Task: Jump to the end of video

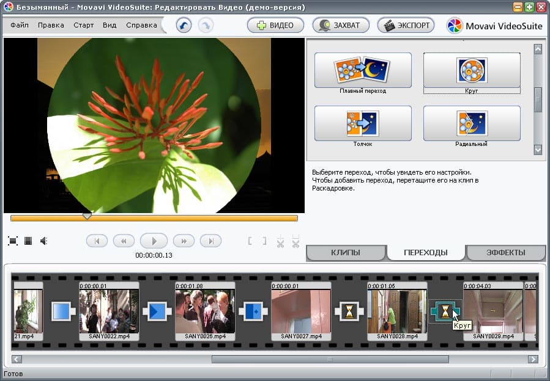Action: pyautogui.click(x=210, y=241)
